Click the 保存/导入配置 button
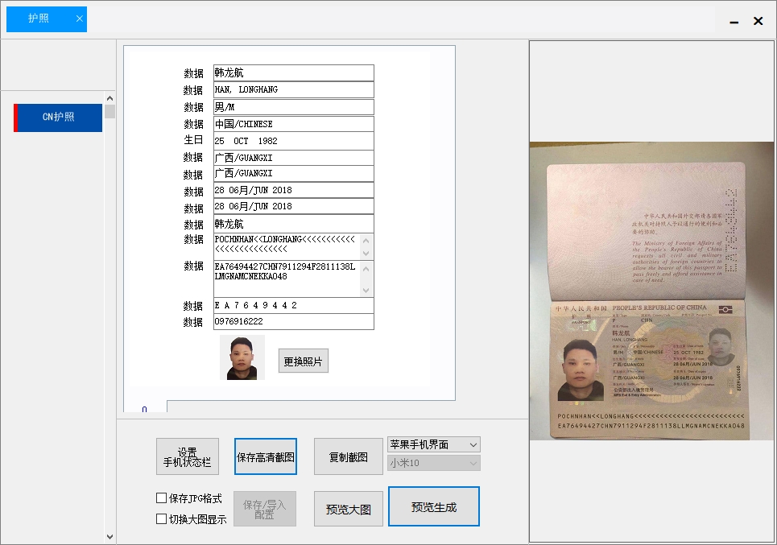The image size is (777, 545). click(264, 508)
